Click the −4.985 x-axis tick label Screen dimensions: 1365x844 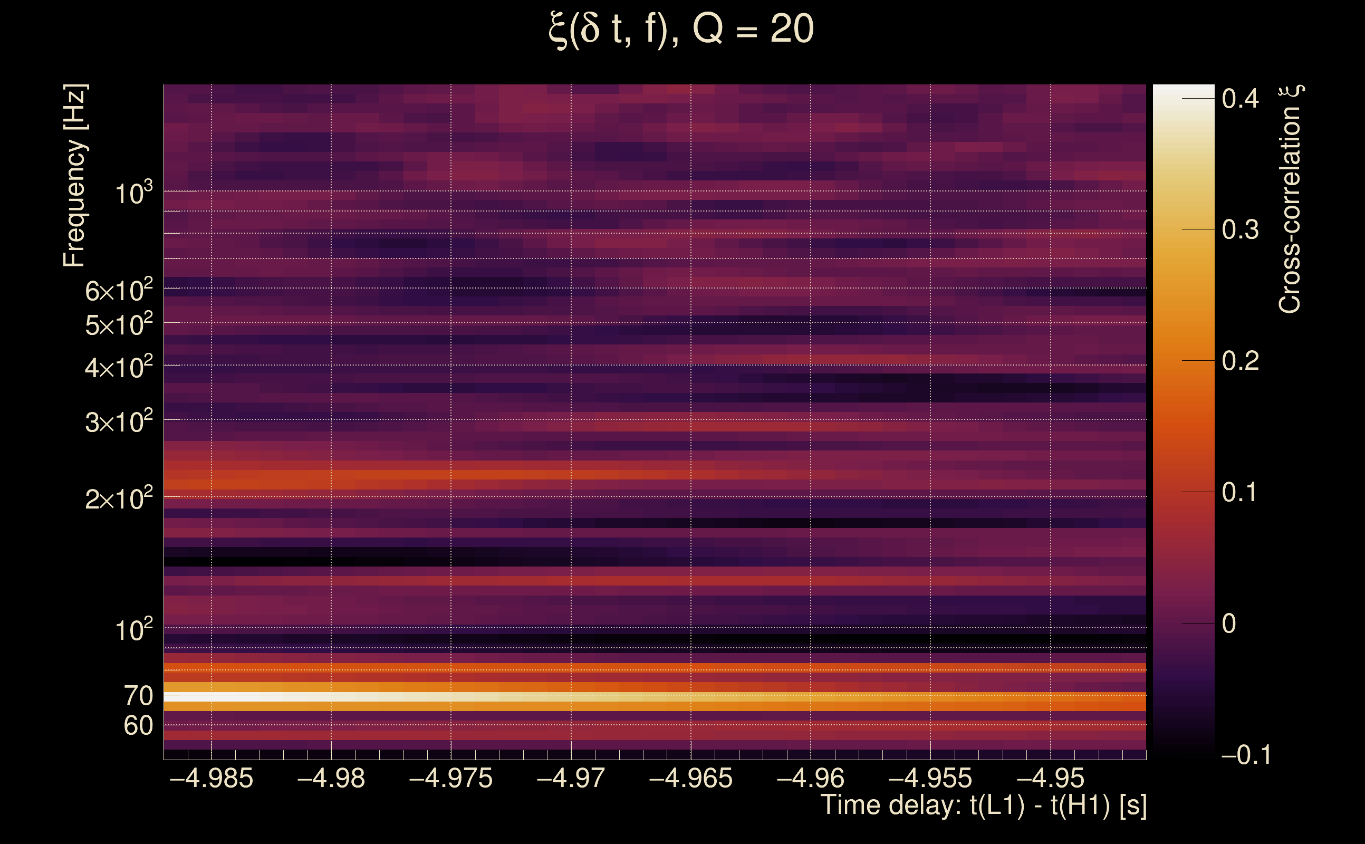pyautogui.click(x=211, y=778)
